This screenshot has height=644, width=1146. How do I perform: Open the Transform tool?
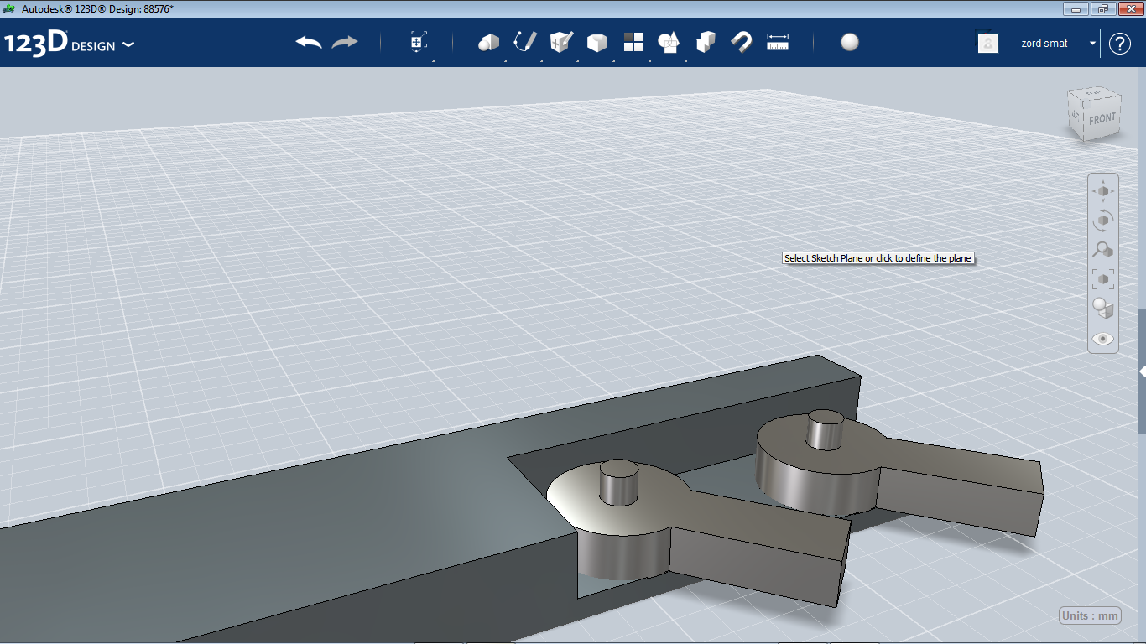point(418,42)
